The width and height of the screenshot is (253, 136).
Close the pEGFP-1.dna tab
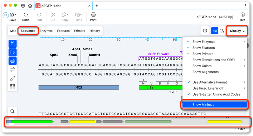89,6
